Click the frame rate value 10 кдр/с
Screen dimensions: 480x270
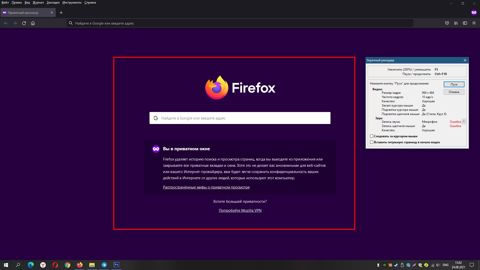point(427,97)
